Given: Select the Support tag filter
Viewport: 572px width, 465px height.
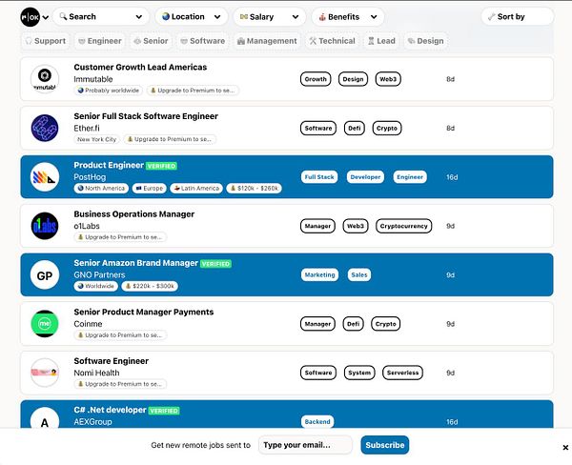Looking at the screenshot, I should click(x=46, y=41).
